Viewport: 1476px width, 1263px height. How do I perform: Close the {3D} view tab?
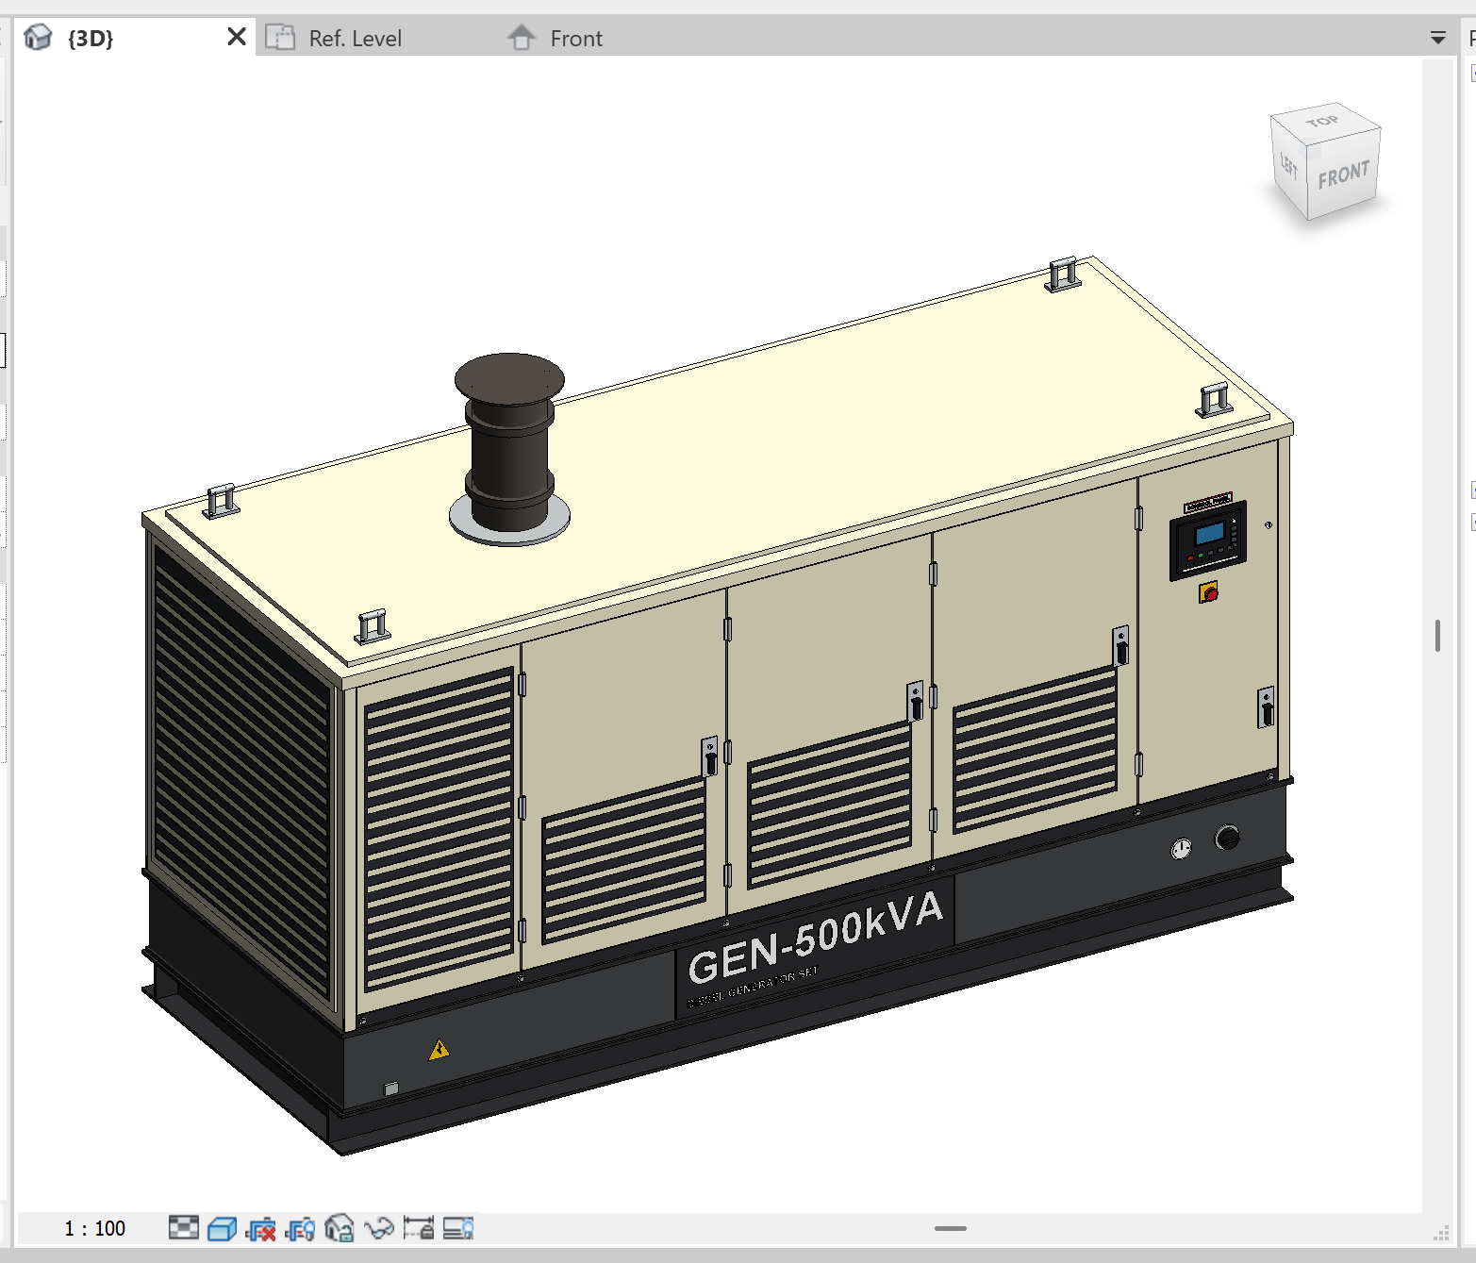click(x=237, y=37)
